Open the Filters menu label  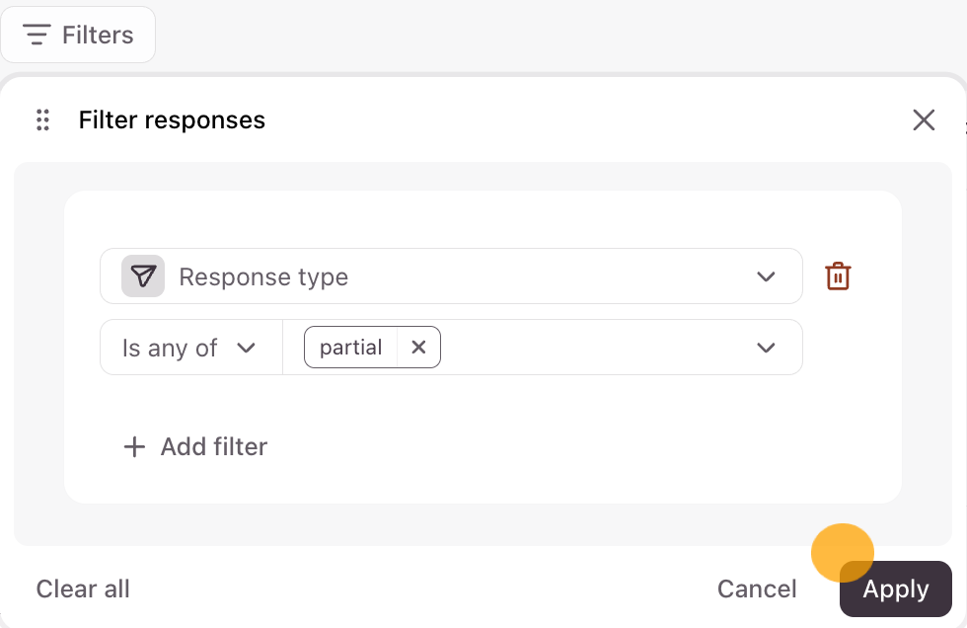(x=98, y=36)
